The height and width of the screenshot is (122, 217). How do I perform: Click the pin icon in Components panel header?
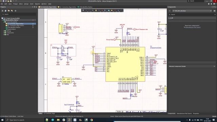click(214, 7)
